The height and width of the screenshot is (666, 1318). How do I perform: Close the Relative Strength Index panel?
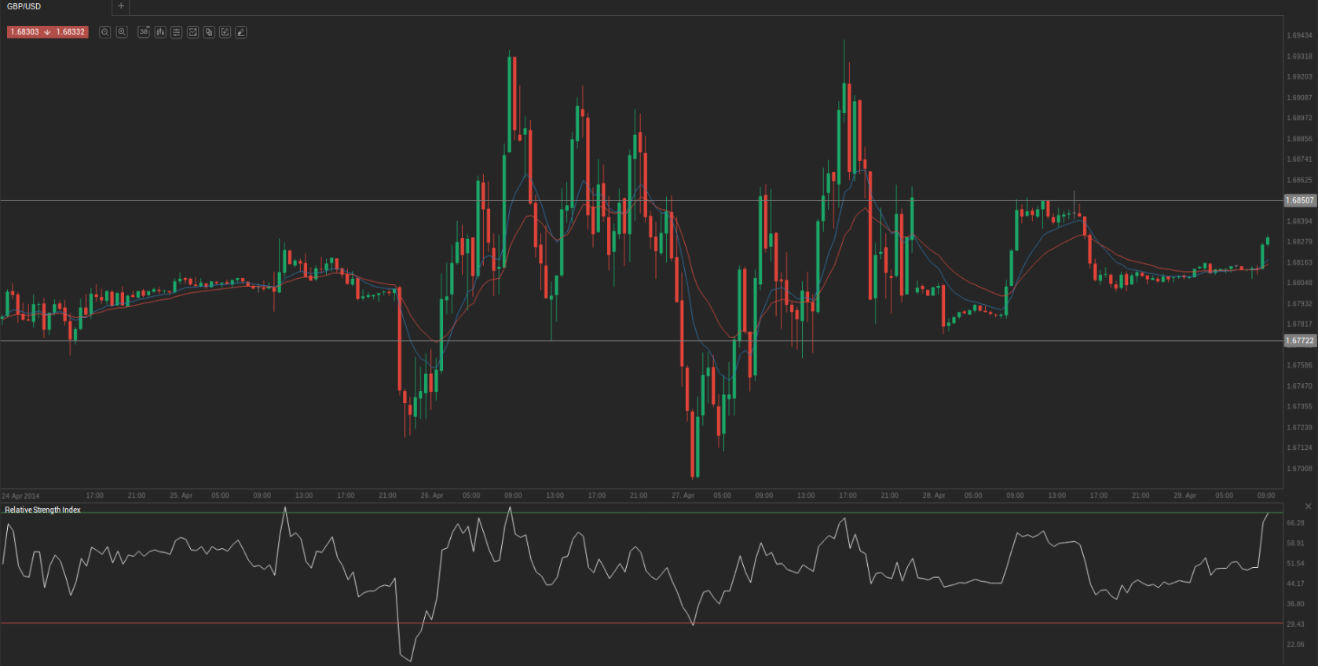[x=1308, y=507]
